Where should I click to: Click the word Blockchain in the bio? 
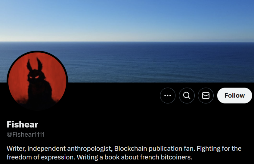pos(131,148)
